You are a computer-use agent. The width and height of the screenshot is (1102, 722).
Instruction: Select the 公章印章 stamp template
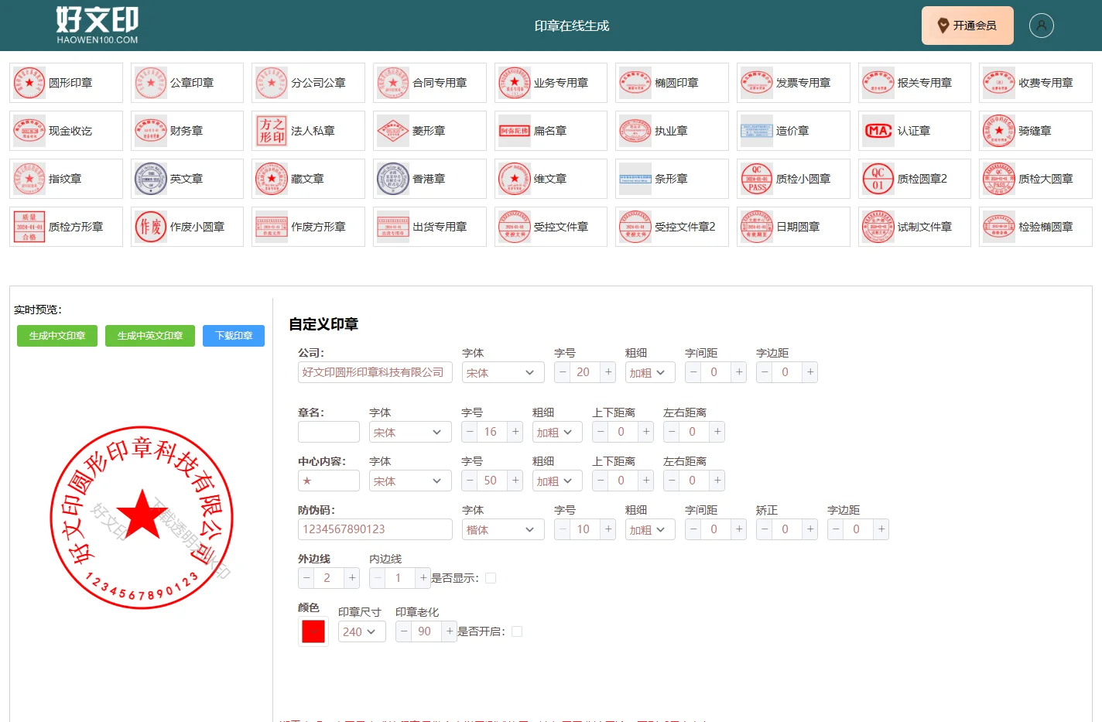187,83
